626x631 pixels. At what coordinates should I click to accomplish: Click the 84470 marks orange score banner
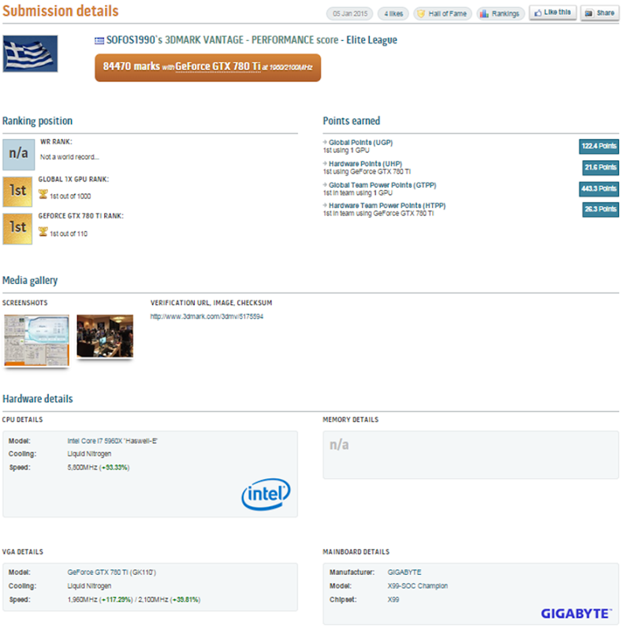(x=207, y=67)
